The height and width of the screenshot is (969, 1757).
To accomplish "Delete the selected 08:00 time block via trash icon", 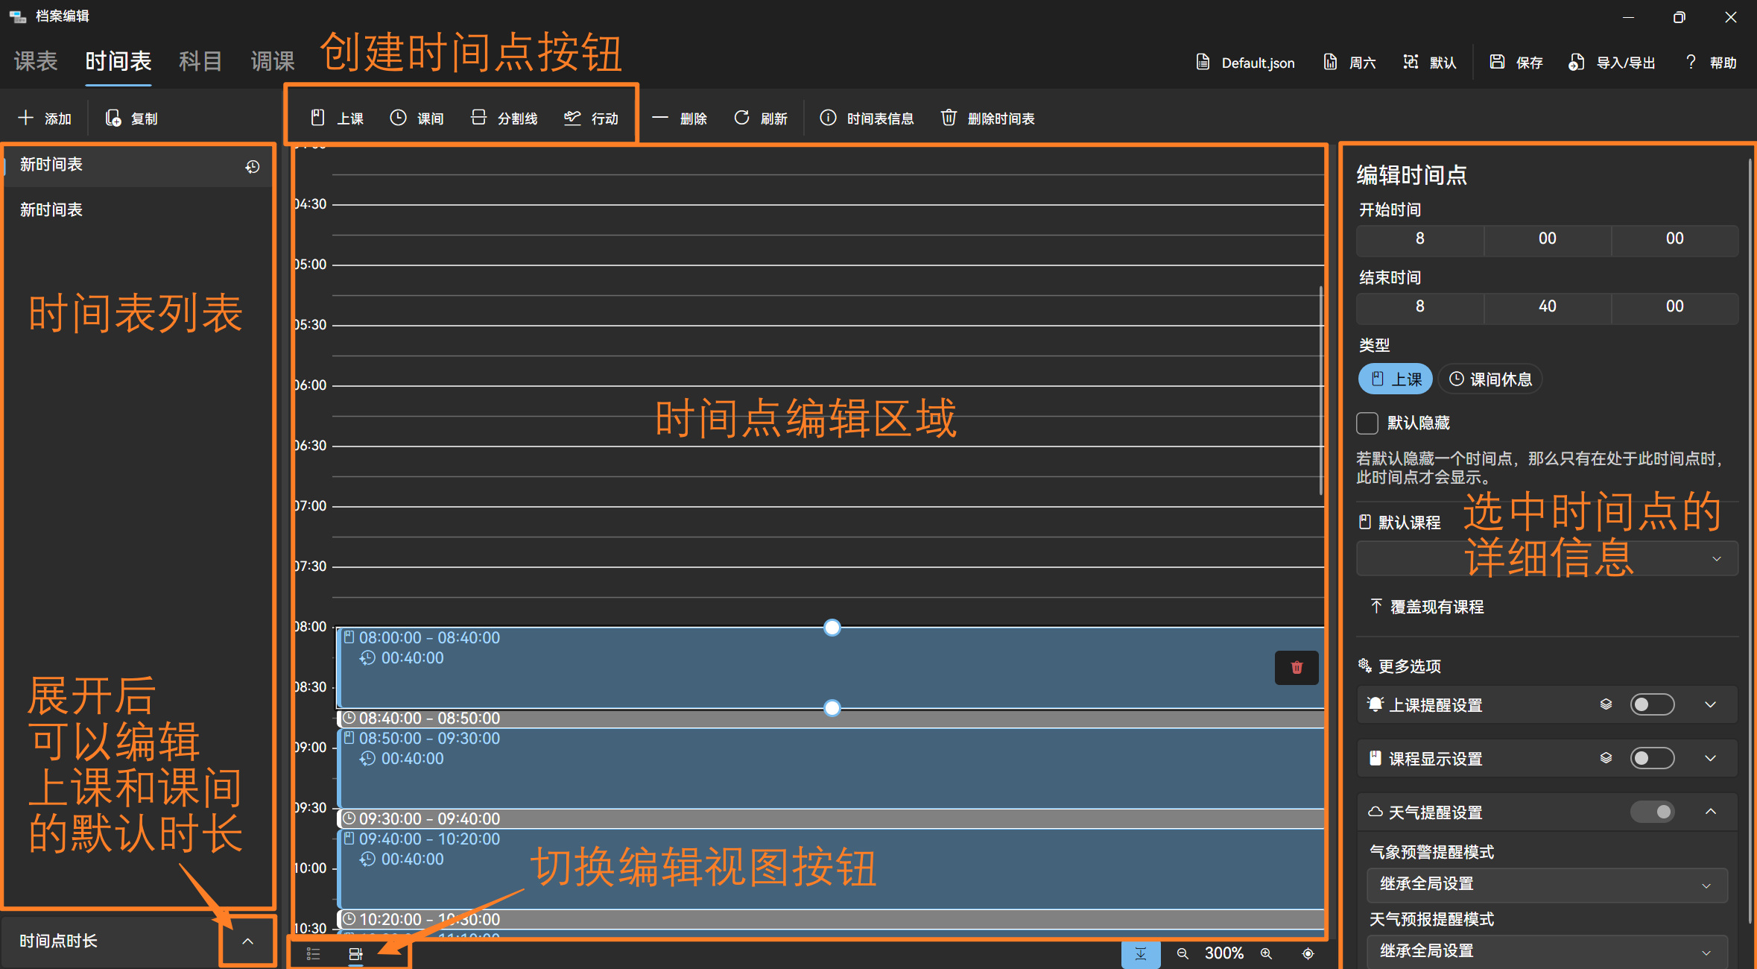I will pyautogui.click(x=1297, y=667).
